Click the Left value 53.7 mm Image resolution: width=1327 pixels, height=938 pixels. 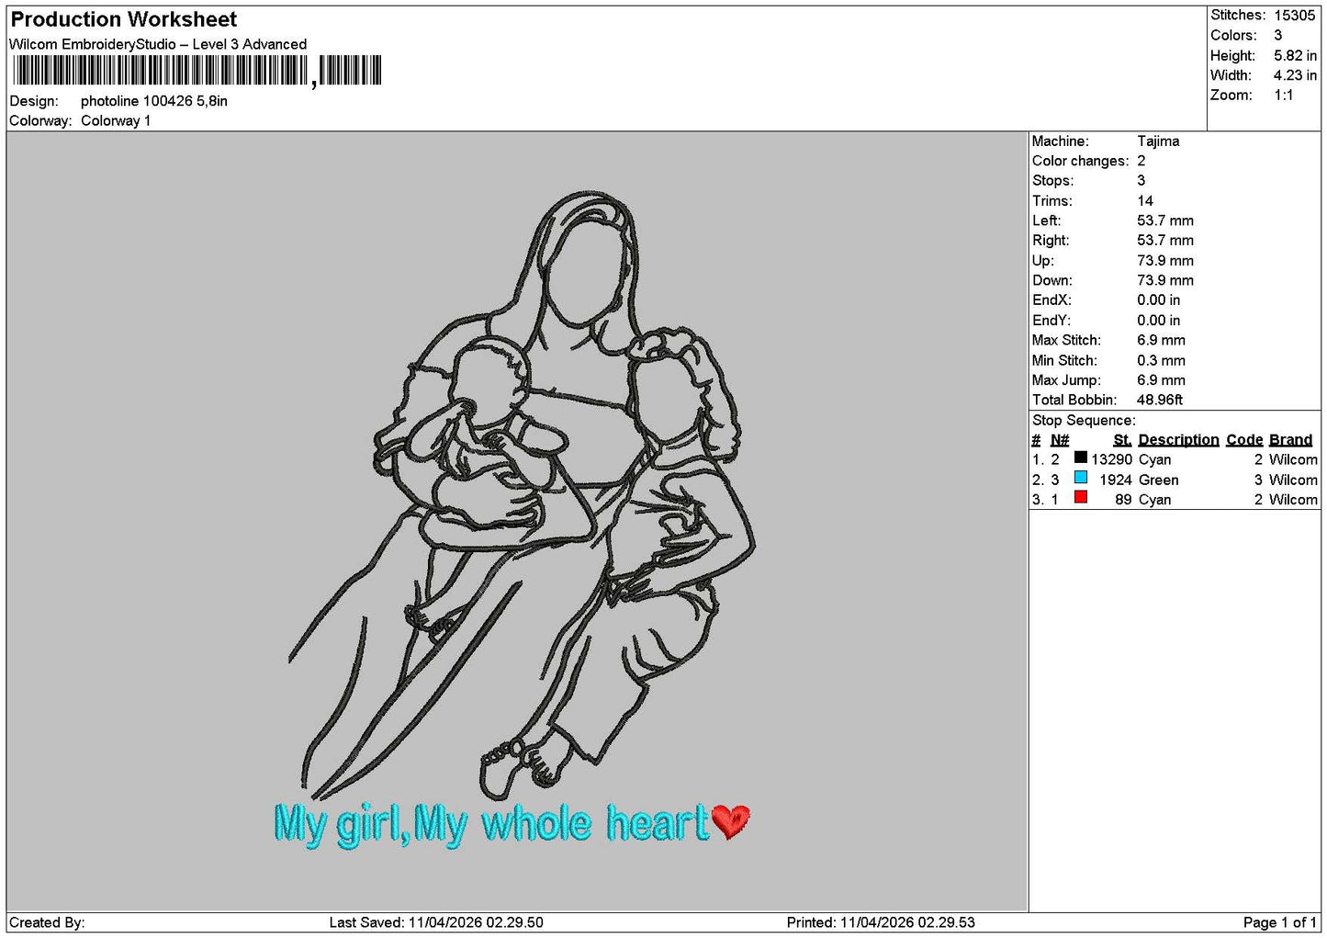pyautogui.click(x=1165, y=220)
